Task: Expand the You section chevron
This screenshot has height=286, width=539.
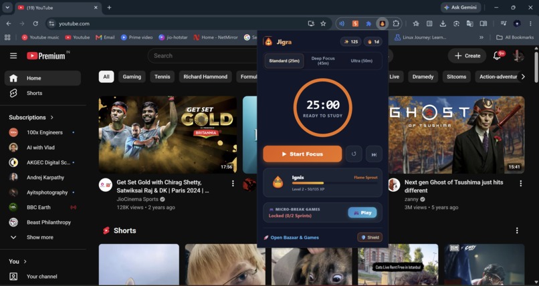Action: (25, 262)
